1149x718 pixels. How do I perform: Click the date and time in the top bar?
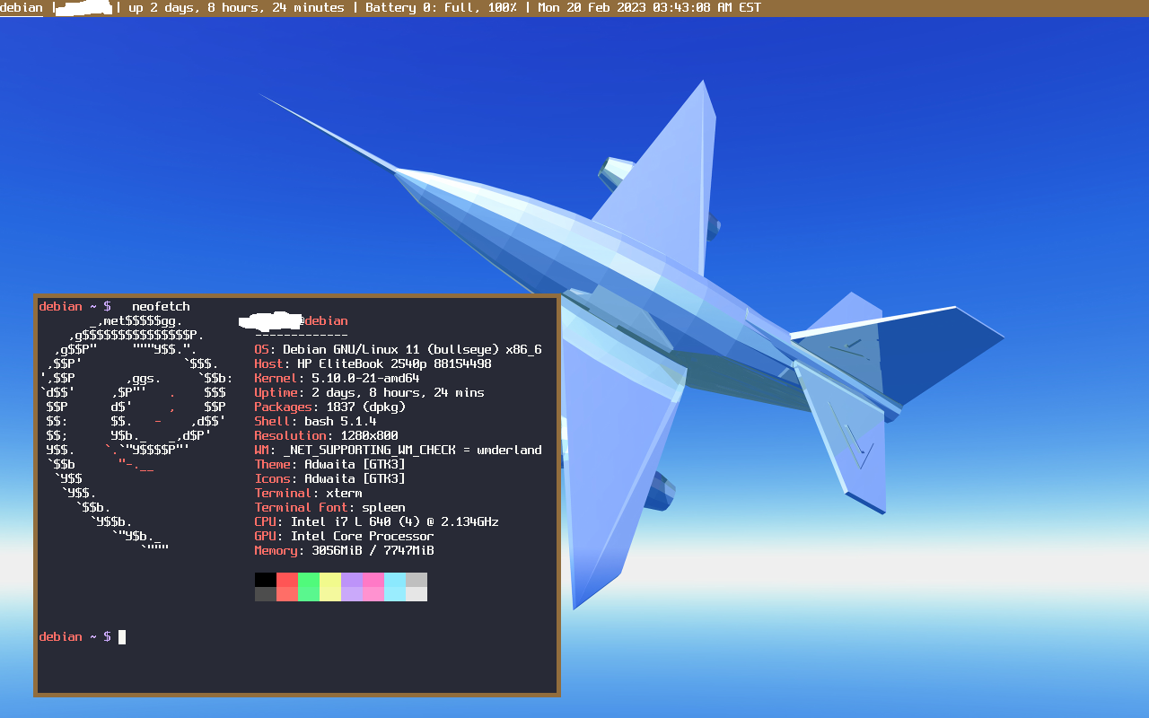coord(649,8)
